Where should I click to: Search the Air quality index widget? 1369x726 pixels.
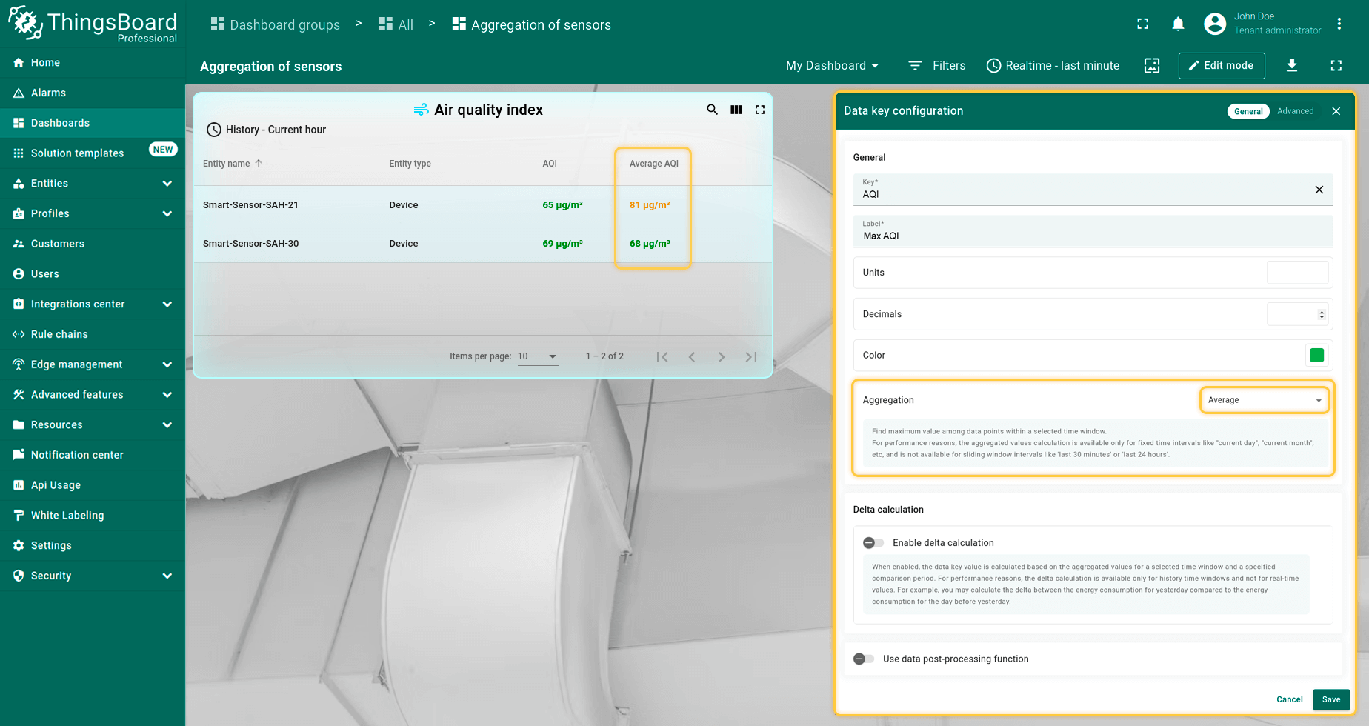(x=712, y=110)
